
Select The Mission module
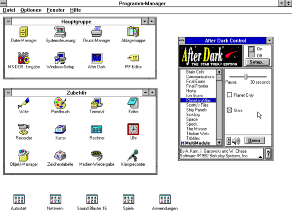click(197, 129)
